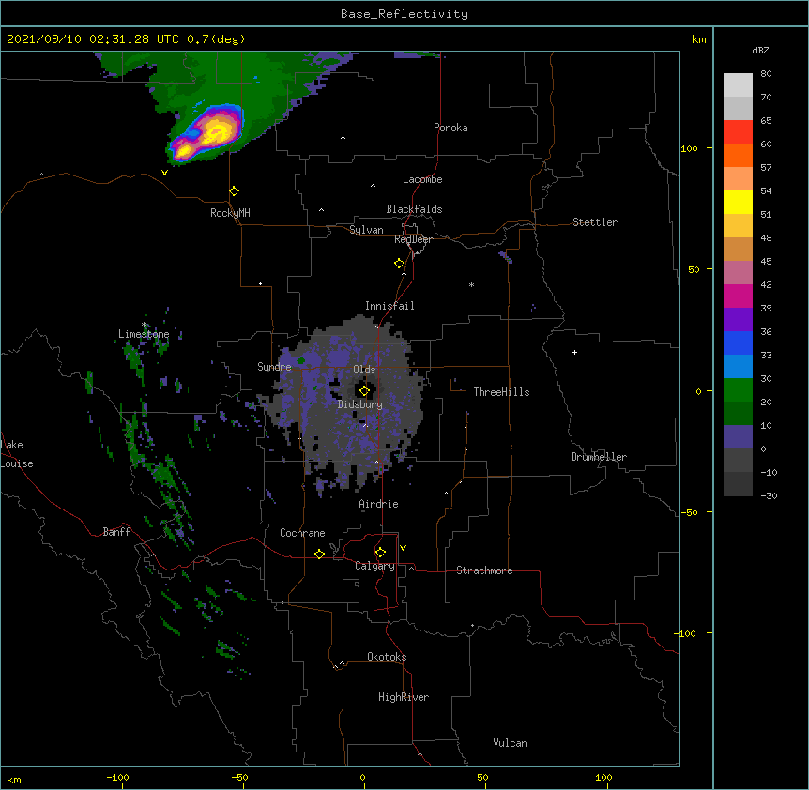This screenshot has height=790, width=809.
Task: Click the red 65 dBZ legend swatch
Action: pos(738,132)
